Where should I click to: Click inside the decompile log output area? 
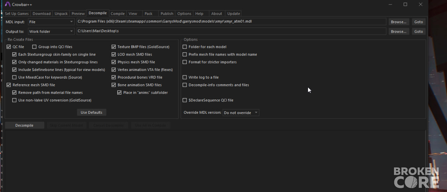click(215, 161)
